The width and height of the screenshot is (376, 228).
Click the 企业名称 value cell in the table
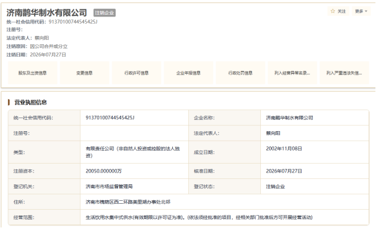pyautogui.click(x=315, y=118)
